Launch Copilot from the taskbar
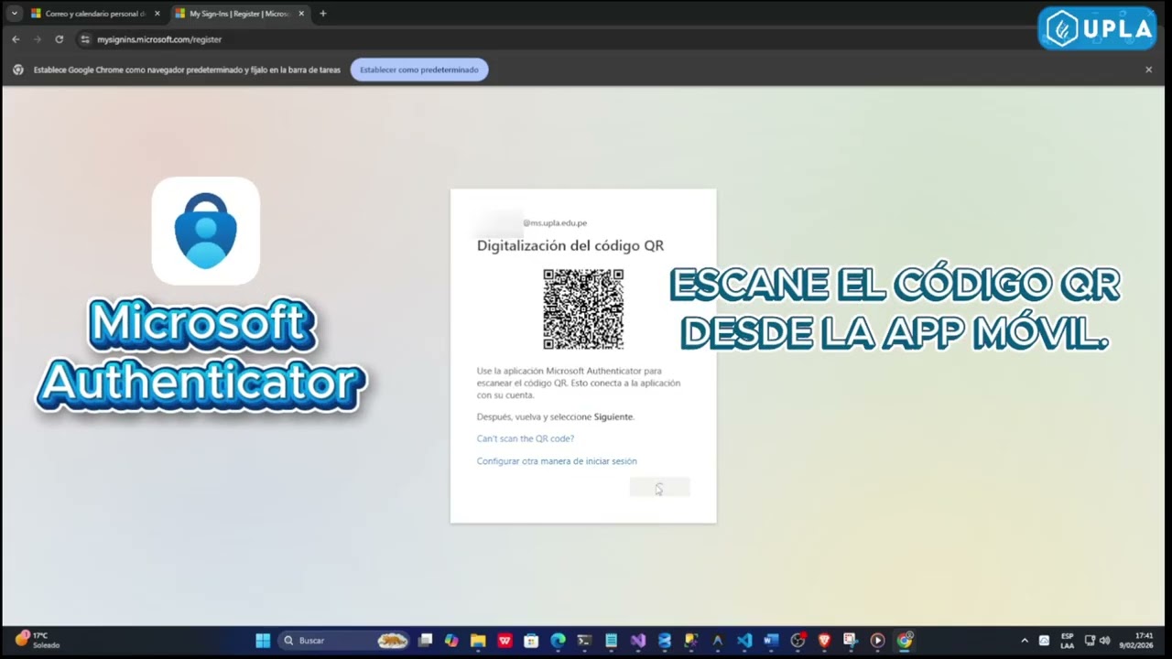1172x659 pixels. pyautogui.click(x=451, y=641)
